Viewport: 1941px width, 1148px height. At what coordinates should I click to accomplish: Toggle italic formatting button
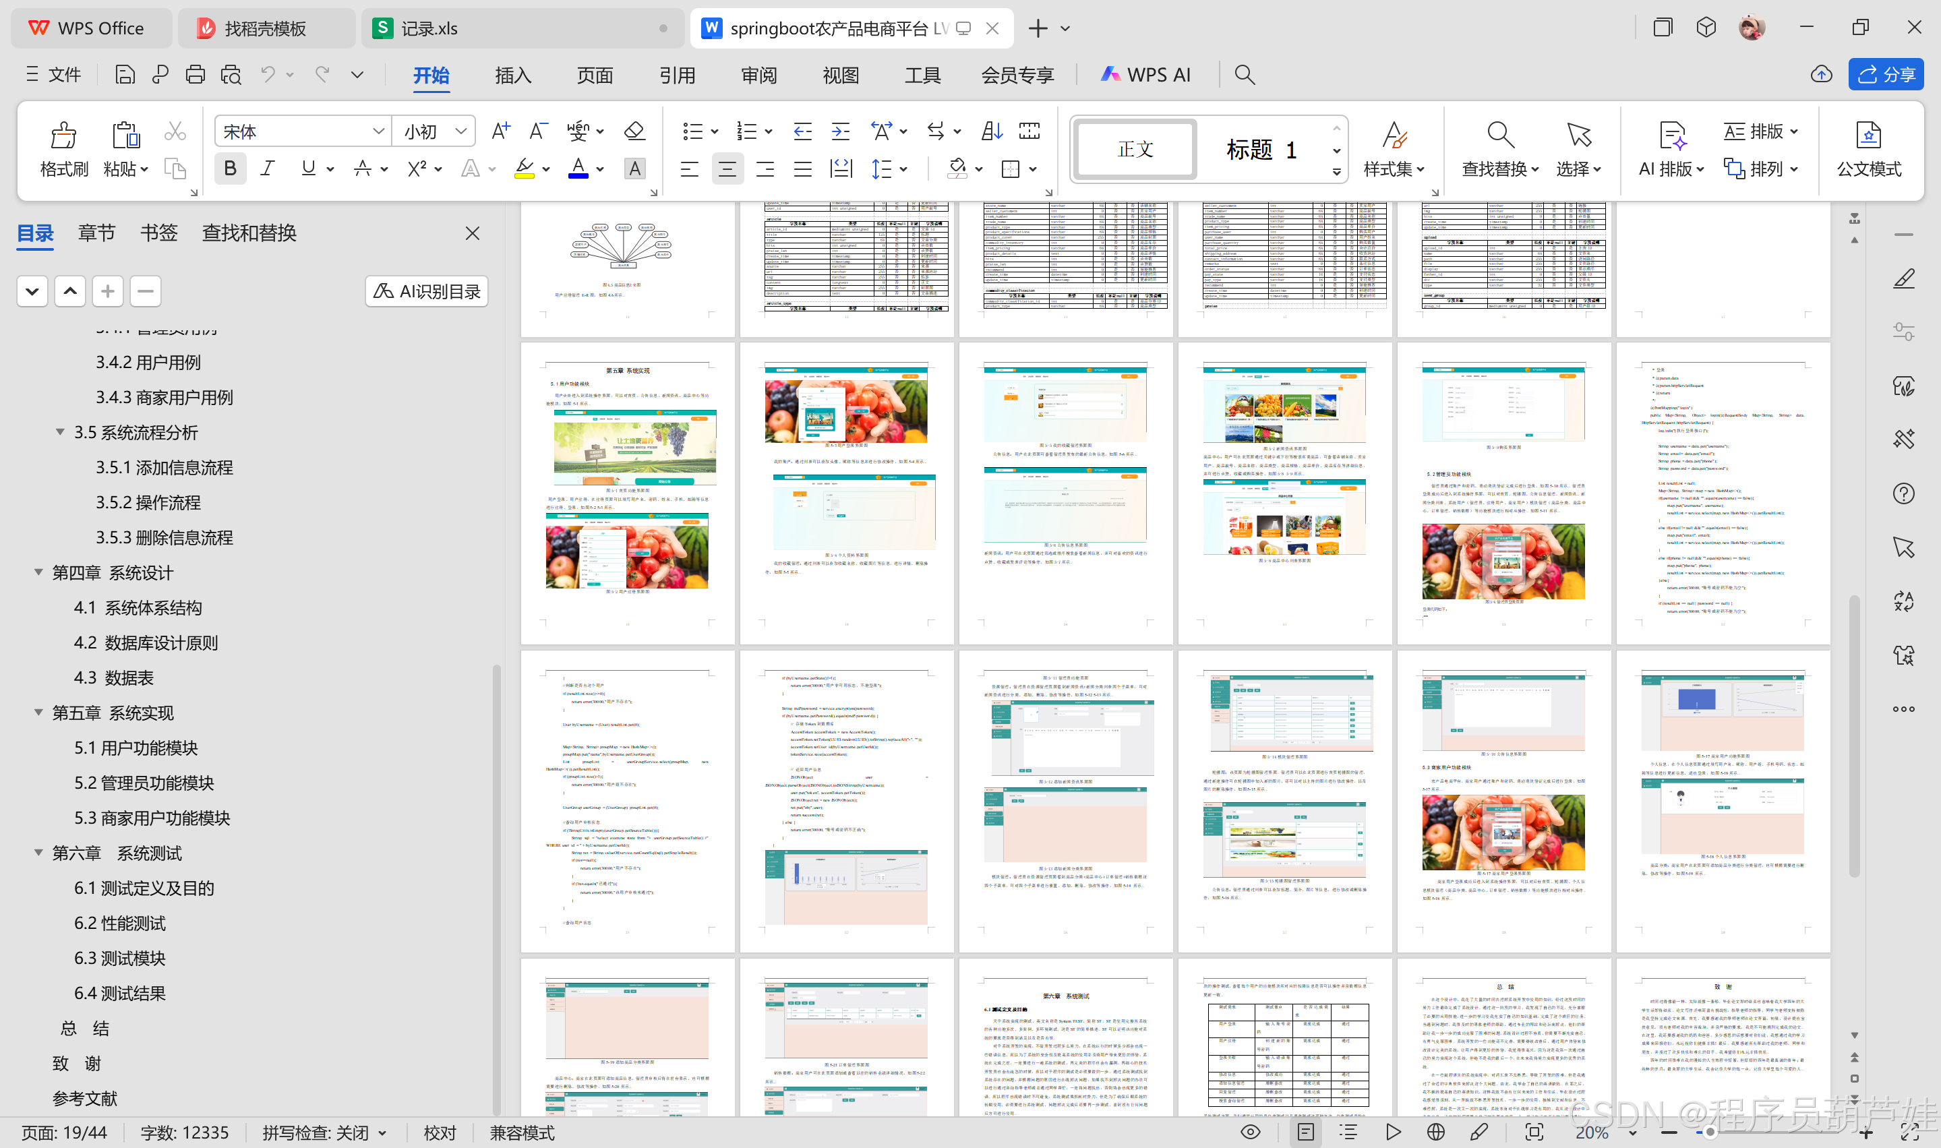point(268,169)
